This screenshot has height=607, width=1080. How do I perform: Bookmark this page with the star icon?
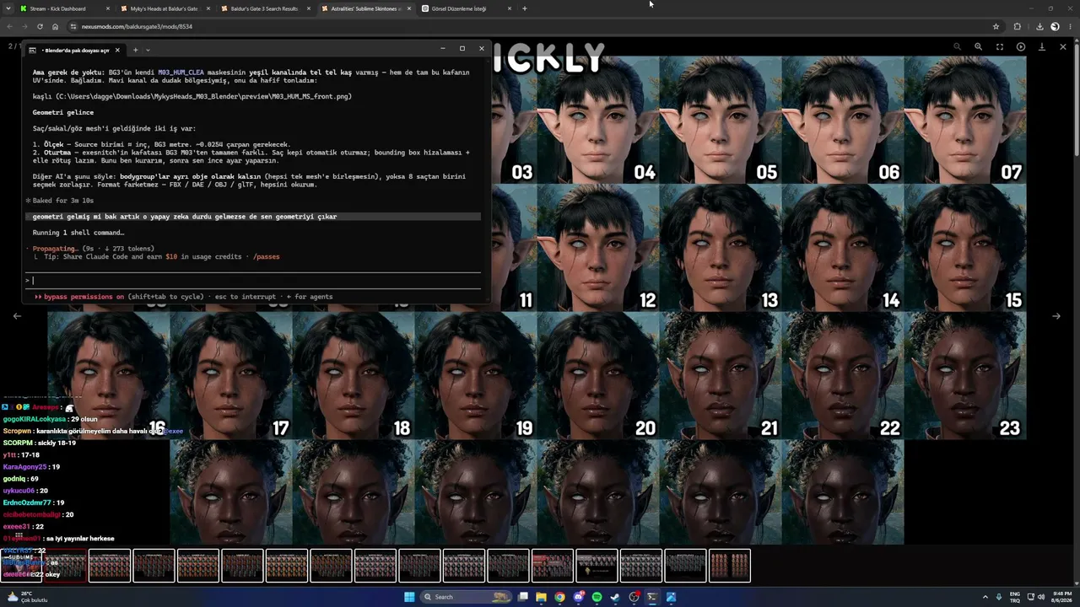tap(996, 26)
